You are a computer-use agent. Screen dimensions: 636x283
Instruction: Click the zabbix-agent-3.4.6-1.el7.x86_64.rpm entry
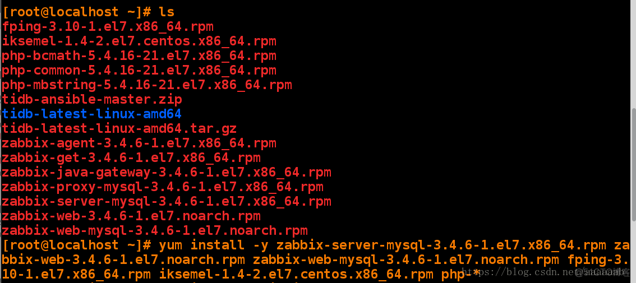pyautogui.click(x=139, y=143)
